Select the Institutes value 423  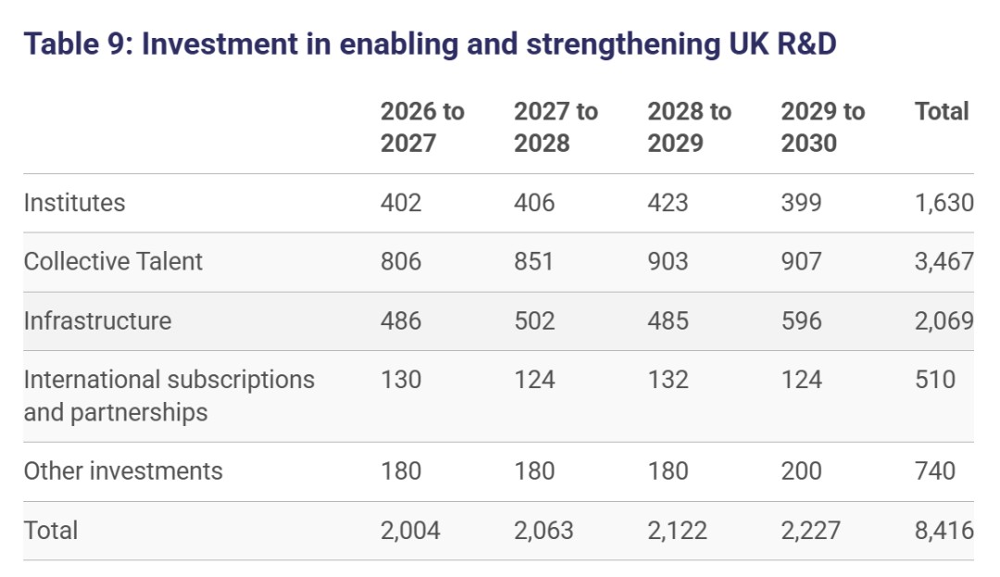[x=668, y=202]
